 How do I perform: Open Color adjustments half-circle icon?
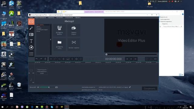64,59
